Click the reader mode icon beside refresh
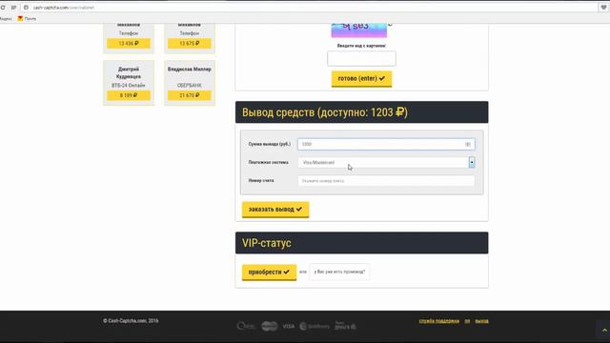This screenshot has height=343, width=610. pos(13,8)
